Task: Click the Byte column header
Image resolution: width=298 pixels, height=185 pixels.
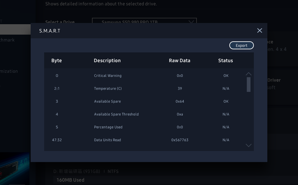Action: click(x=57, y=61)
